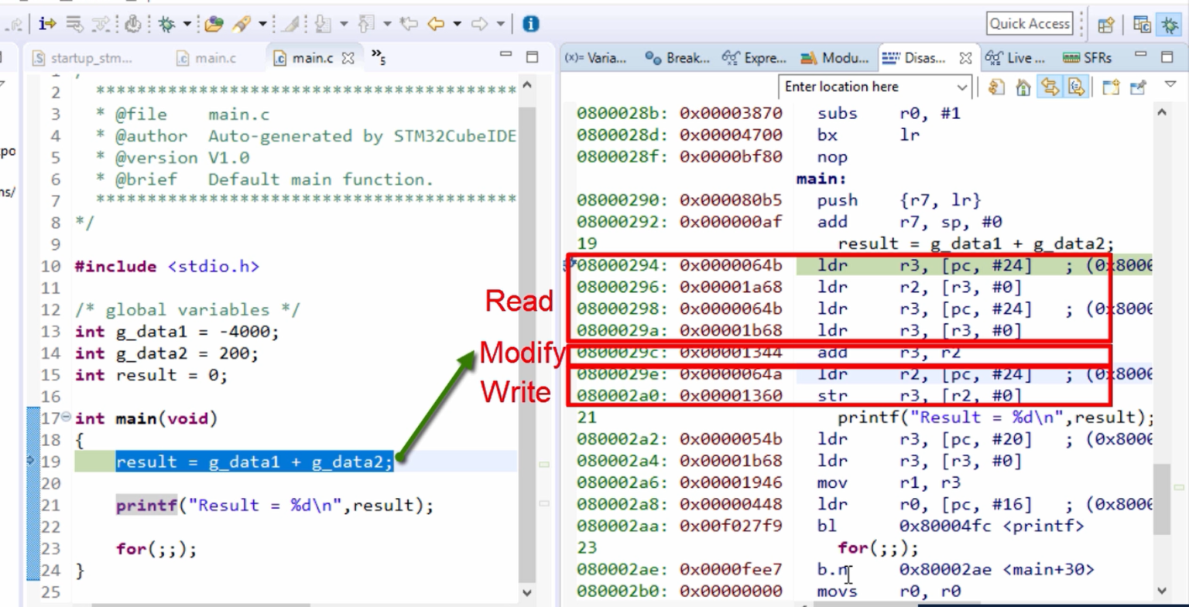The image size is (1189, 607).
Task: Go to previous annotation icon
Action: 367,24
